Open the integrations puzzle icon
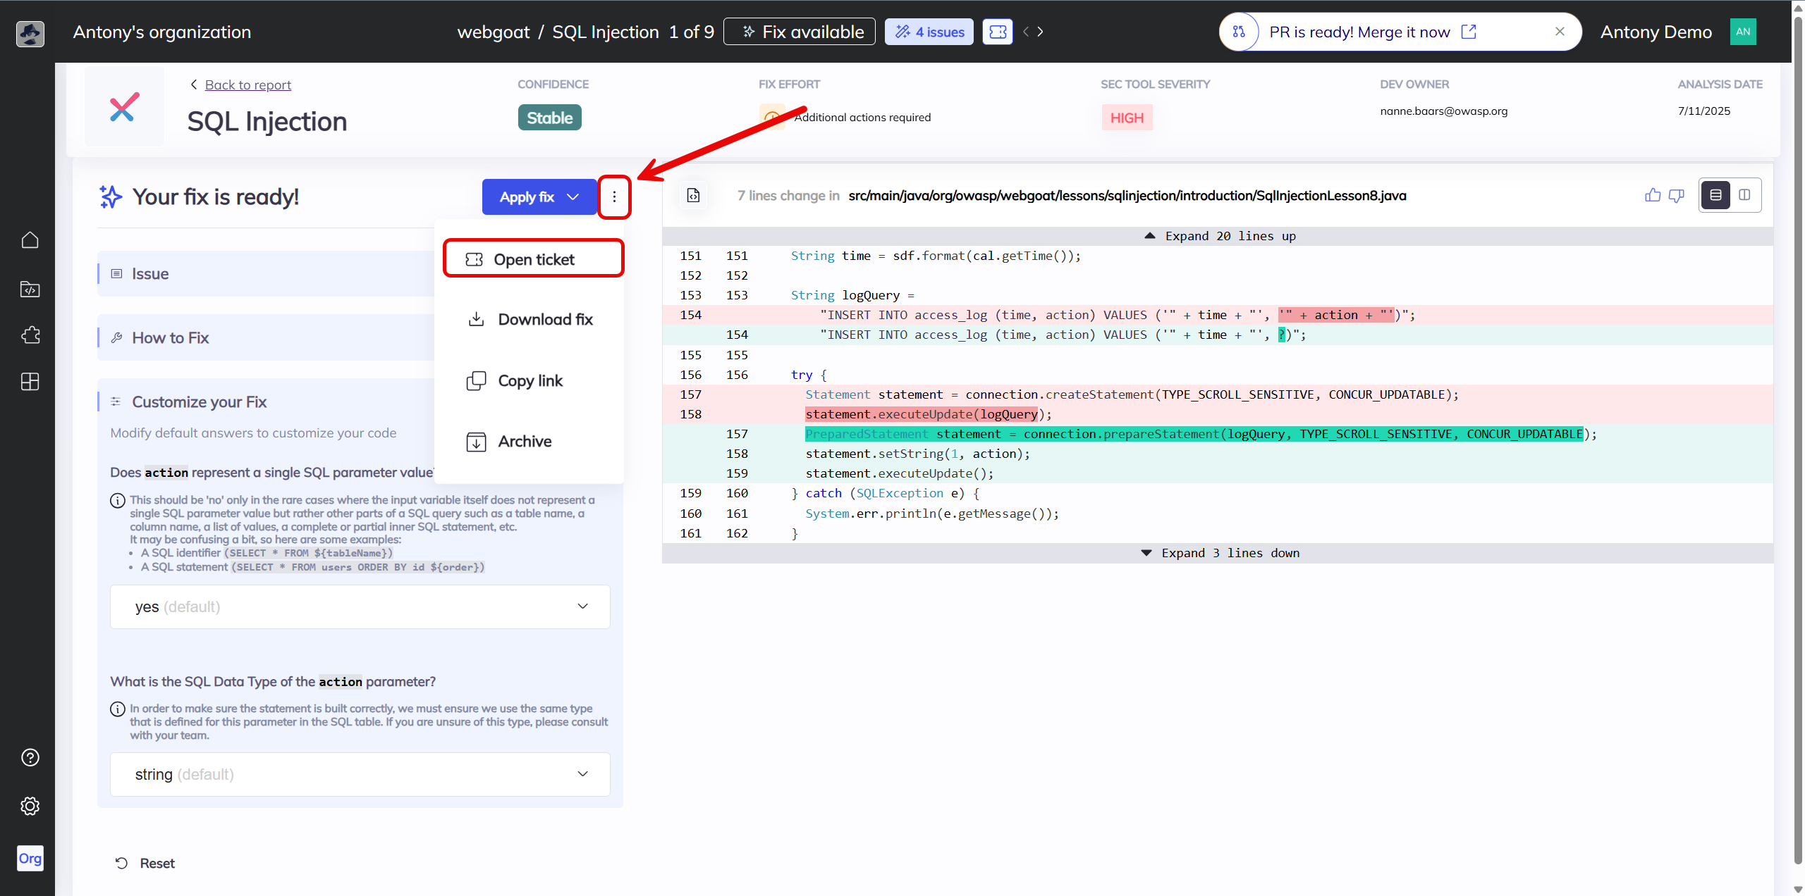Screen dimensions: 1805x896 point(30,335)
